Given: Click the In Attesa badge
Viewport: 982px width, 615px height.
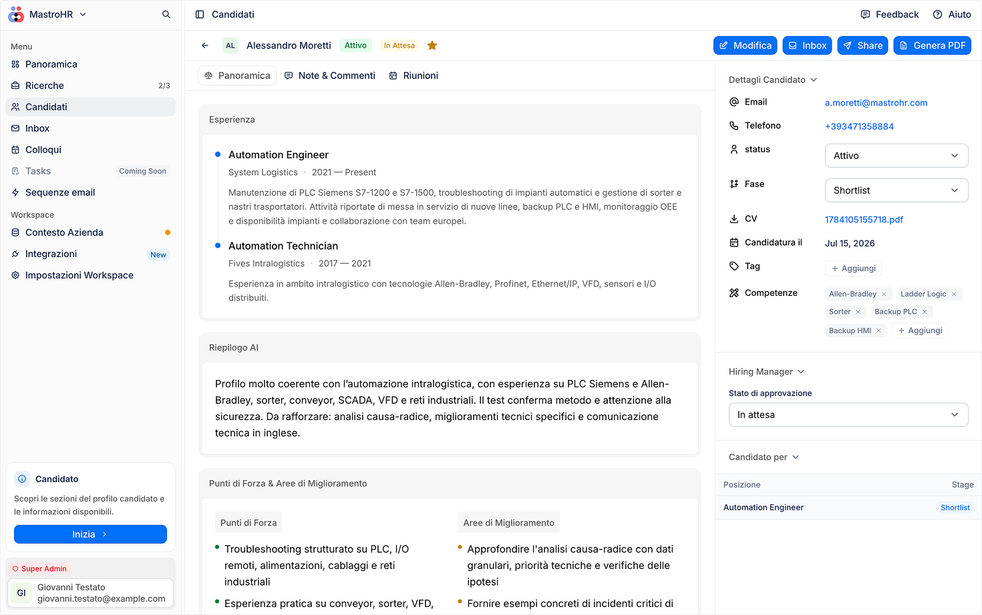Looking at the screenshot, I should (399, 45).
